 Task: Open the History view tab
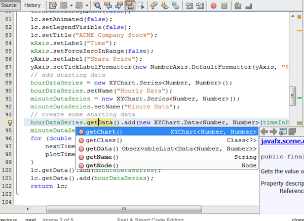click(x=32, y=5)
